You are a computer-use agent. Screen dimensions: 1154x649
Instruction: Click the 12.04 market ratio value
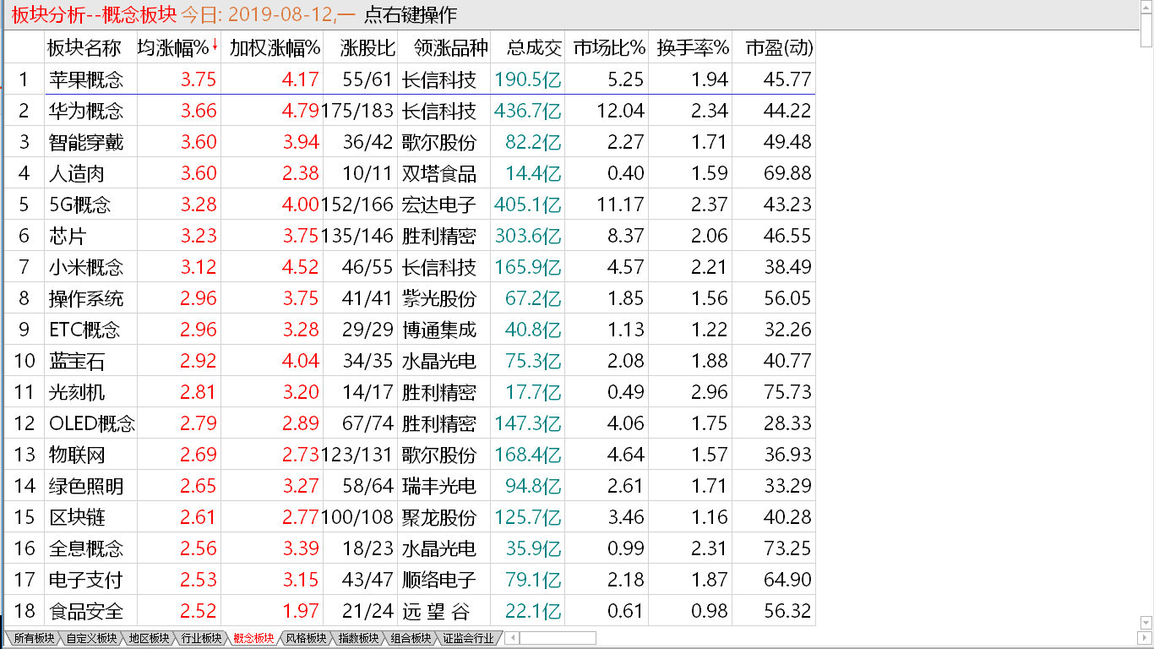619,111
